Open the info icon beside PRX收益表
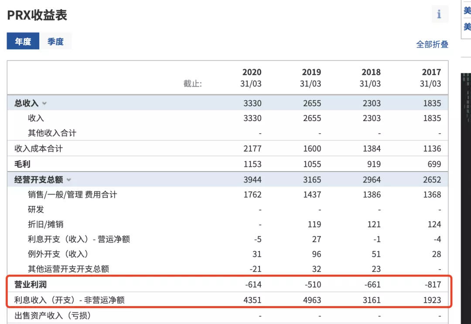This screenshot has height=324, width=471. (x=440, y=14)
